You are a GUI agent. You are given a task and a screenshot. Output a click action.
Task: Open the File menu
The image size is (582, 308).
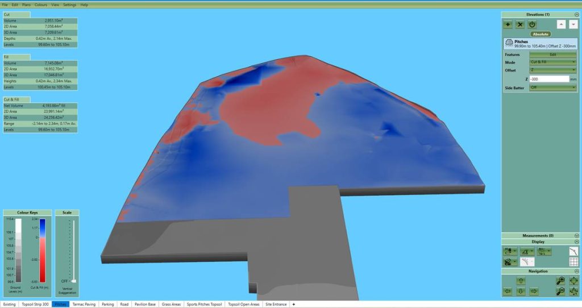(5, 5)
